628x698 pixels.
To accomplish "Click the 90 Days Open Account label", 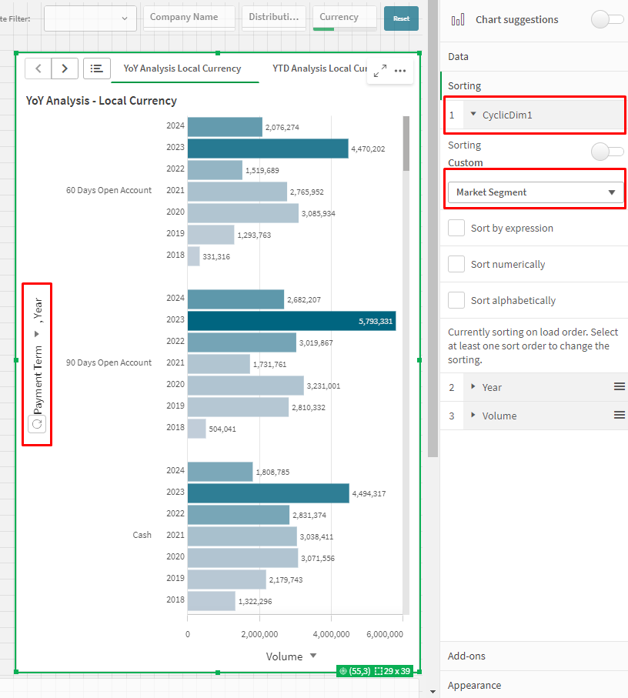I will (109, 362).
